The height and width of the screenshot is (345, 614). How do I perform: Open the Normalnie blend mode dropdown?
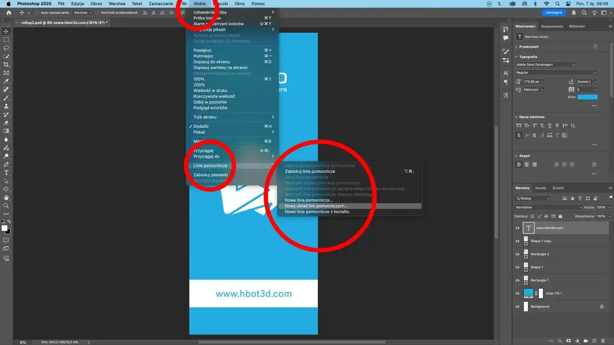tap(547, 207)
